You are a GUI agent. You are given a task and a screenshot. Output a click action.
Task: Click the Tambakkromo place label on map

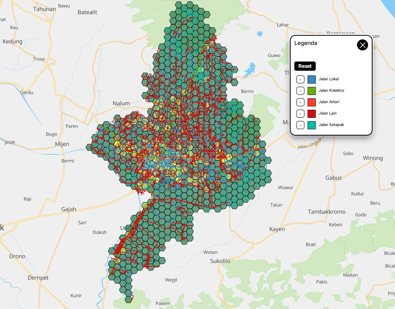pos(327,212)
